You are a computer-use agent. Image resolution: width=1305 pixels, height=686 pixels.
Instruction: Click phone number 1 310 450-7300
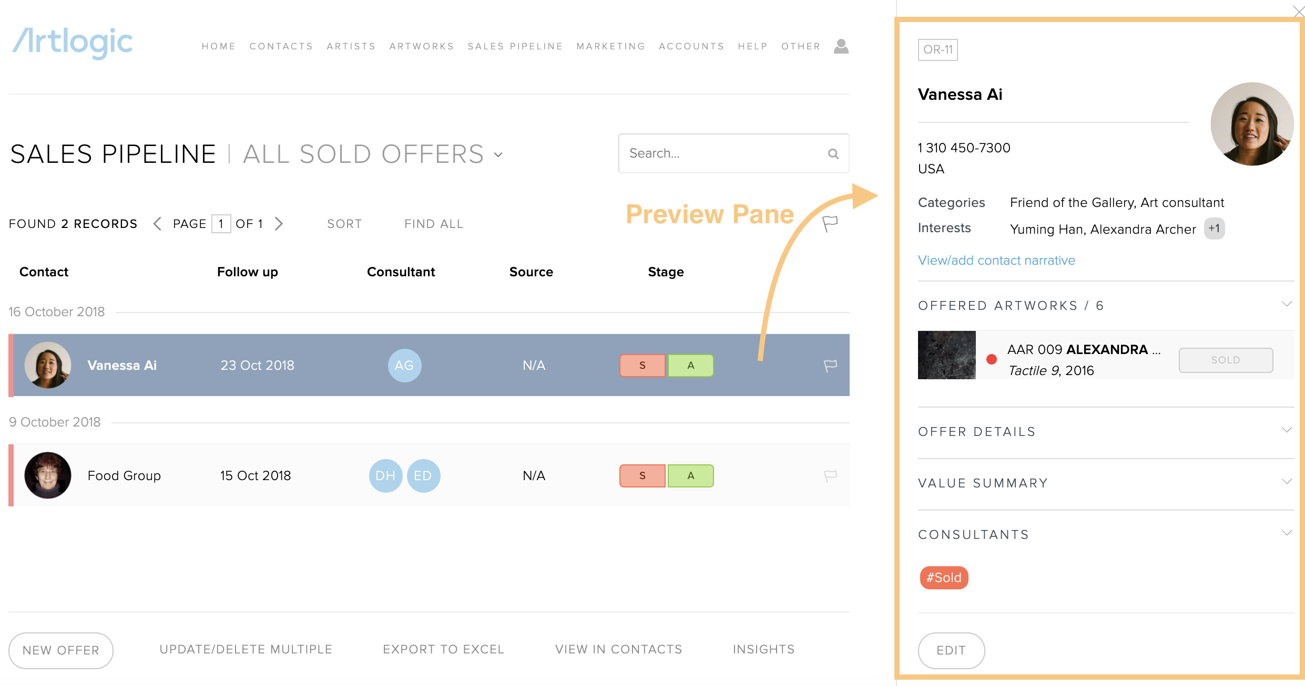[x=964, y=148]
